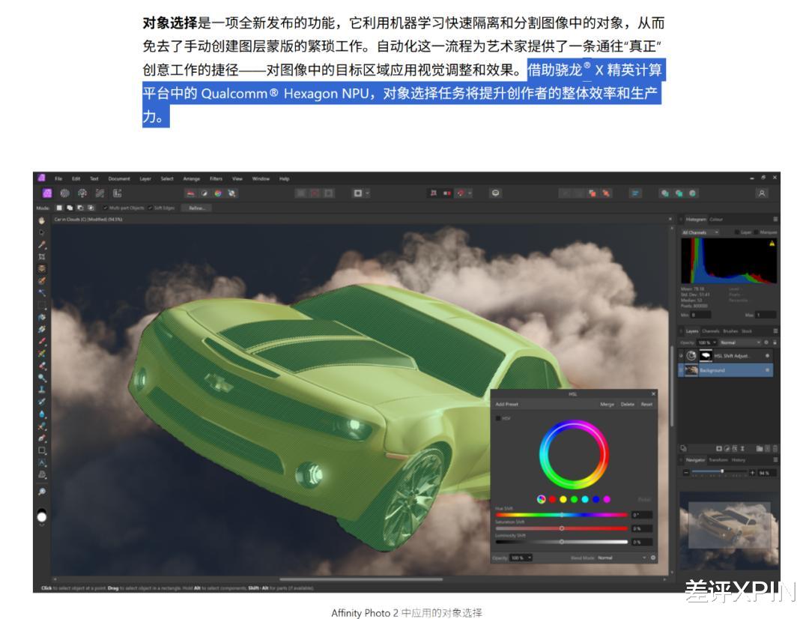
Task: Select the Move tool in the left toolbar
Action: coord(41,232)
